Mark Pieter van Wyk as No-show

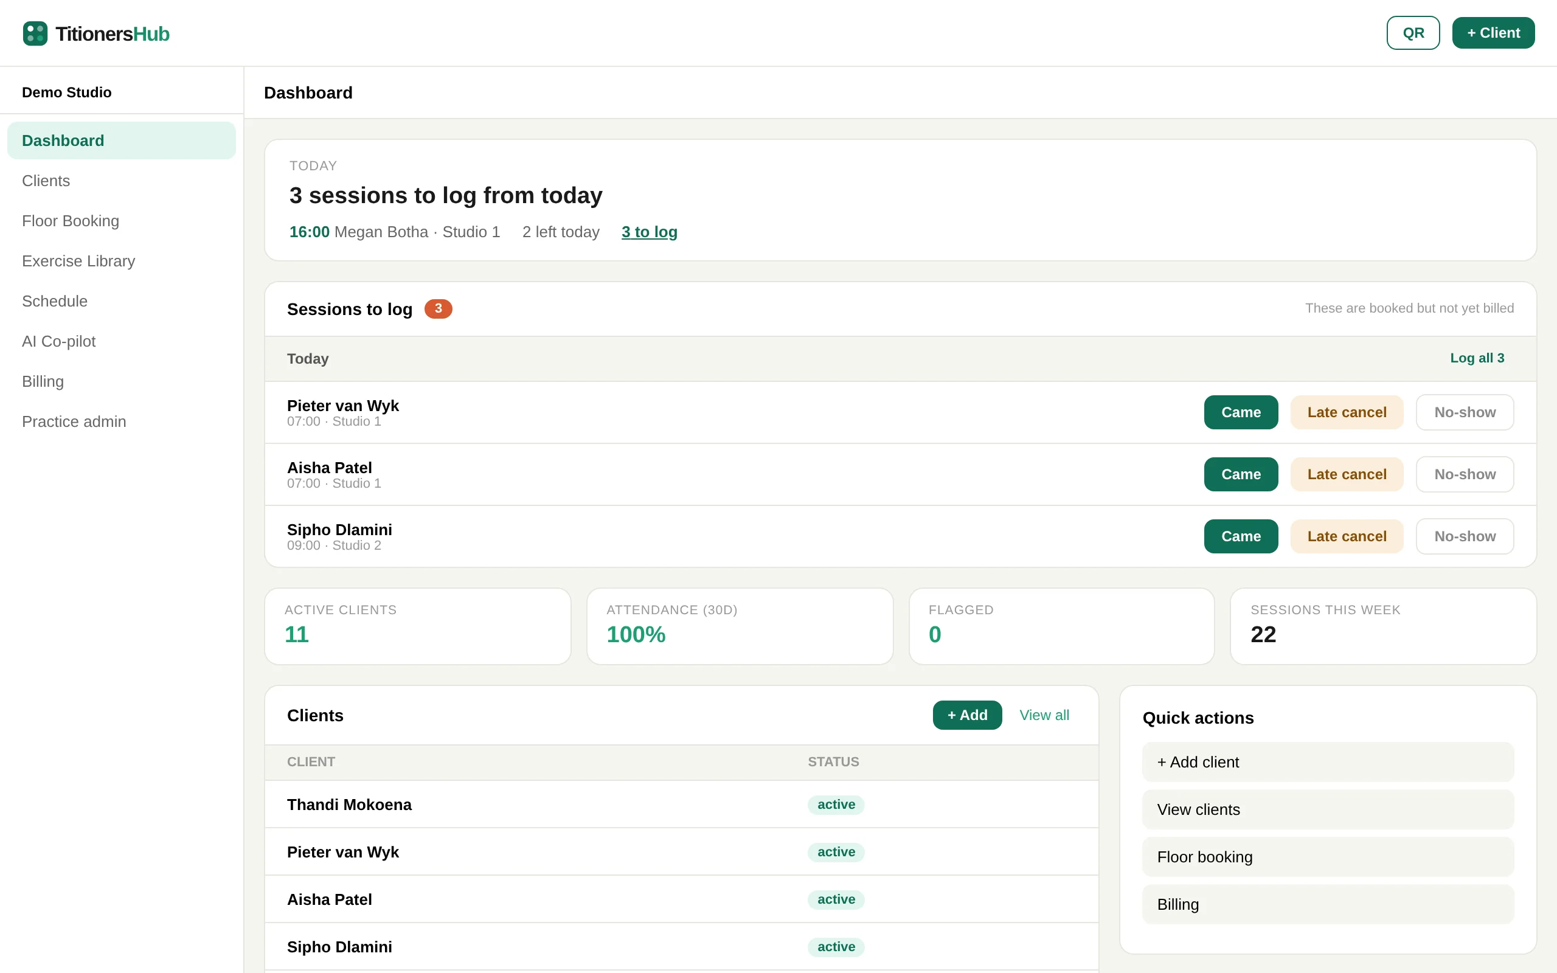point(1465,412)
